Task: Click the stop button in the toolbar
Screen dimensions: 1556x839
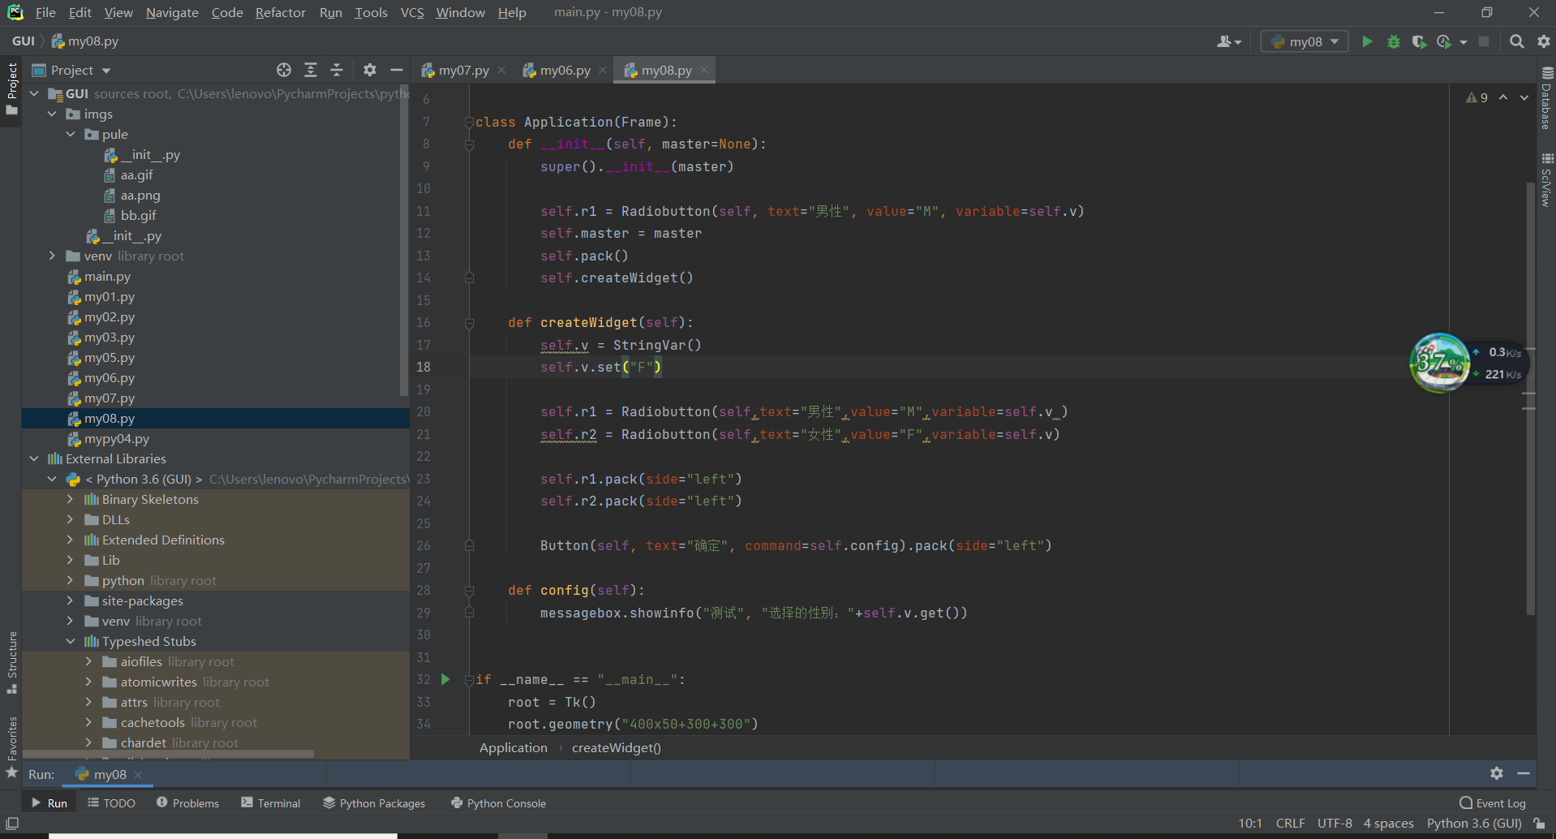Action: (1484, 41)
